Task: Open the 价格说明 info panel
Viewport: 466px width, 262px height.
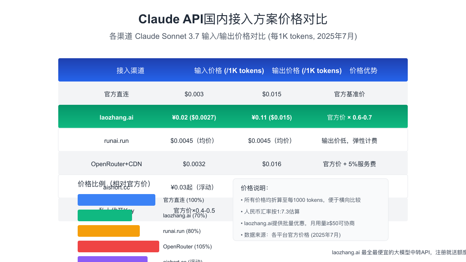Action: pyautogui.click(x=311, y=209)
